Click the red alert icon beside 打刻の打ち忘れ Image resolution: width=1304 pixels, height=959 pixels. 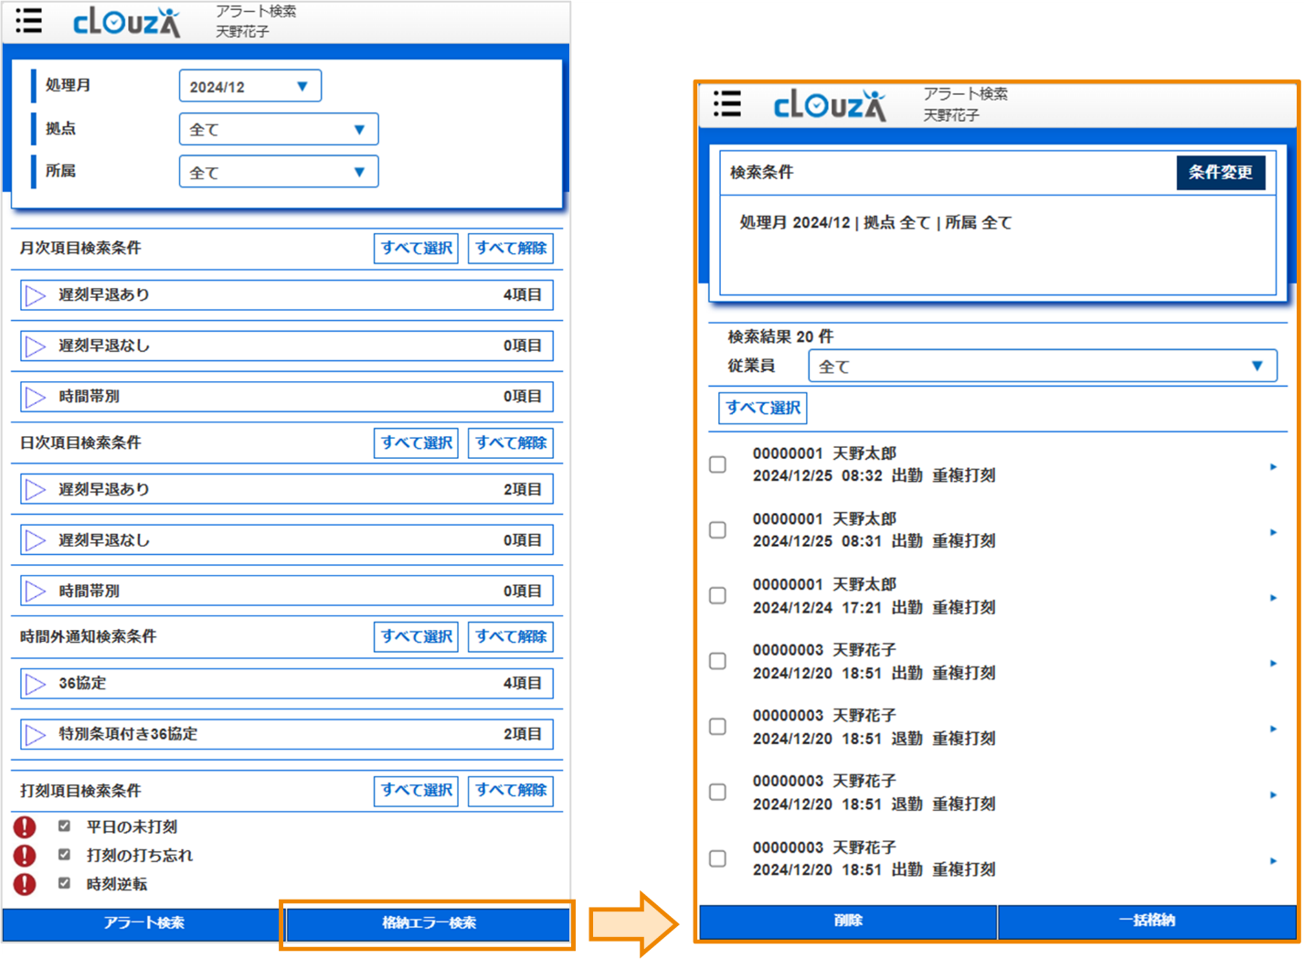[24, 856]
